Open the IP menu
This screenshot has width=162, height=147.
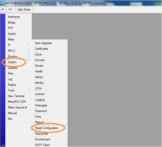point(19,45)
